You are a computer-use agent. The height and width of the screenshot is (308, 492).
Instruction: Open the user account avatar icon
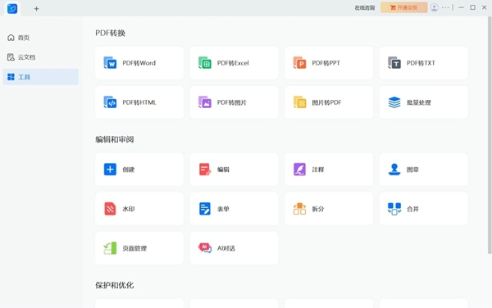435,7
